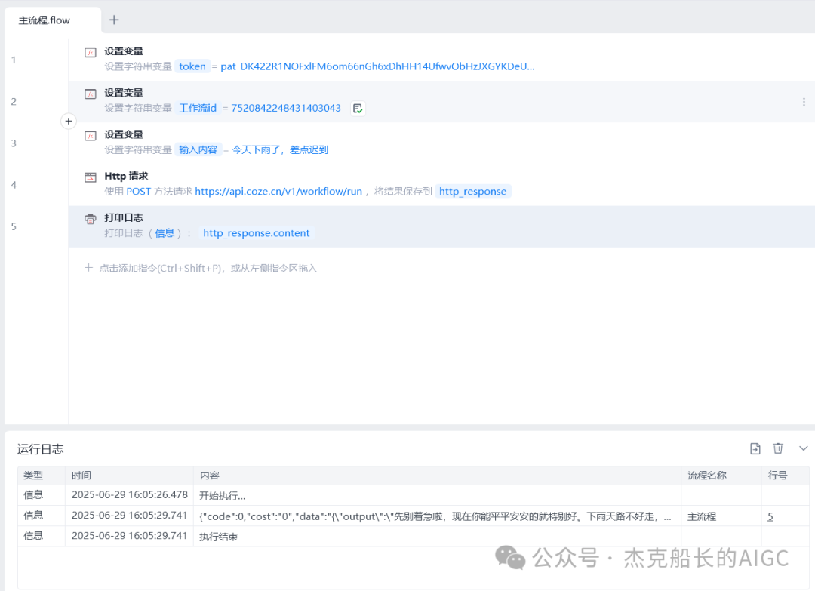Select the 工作流id variable tag
This screenshot has width=815, height=591.
198,108
